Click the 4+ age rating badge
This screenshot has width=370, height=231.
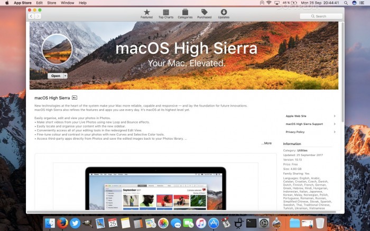[75, 98]
